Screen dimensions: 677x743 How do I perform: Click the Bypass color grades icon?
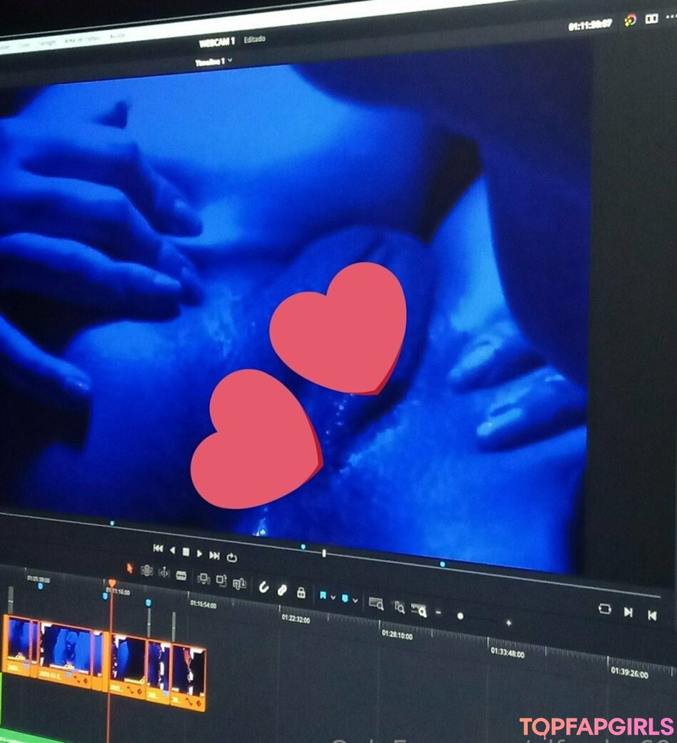click(630, 21)
